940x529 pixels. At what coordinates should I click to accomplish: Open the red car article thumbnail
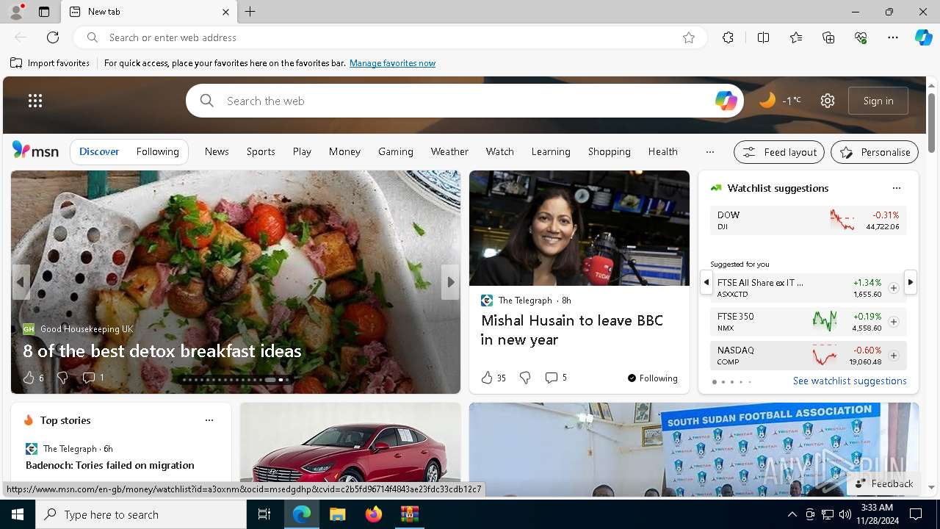pyautogui.click(x=350, y=449)
